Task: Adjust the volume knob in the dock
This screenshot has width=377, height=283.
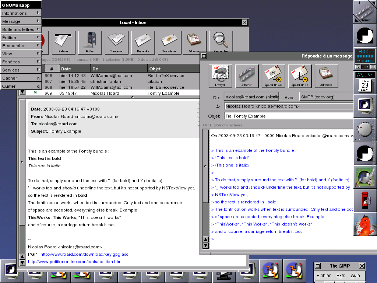Action: (365, 129)
